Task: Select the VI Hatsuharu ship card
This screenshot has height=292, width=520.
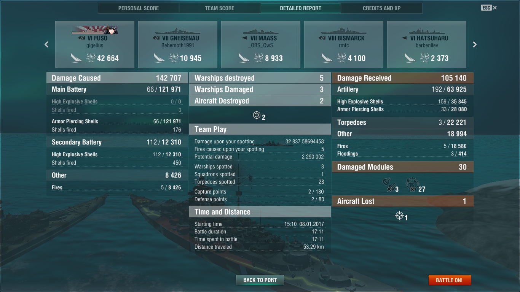Action: point(427,44)
